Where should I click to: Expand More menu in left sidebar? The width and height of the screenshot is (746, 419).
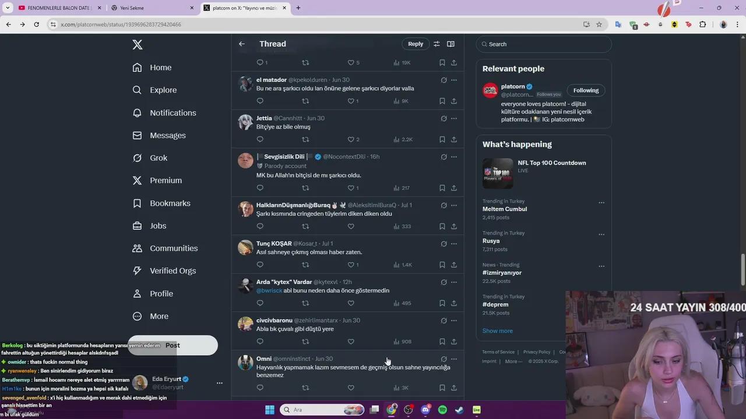pyautogui.click(x=150, y=317)
